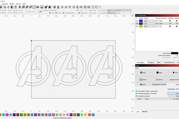Viewport: 179px width, 119px height.
Task: Click the Drehen rotation field
Action: (35, 12)
